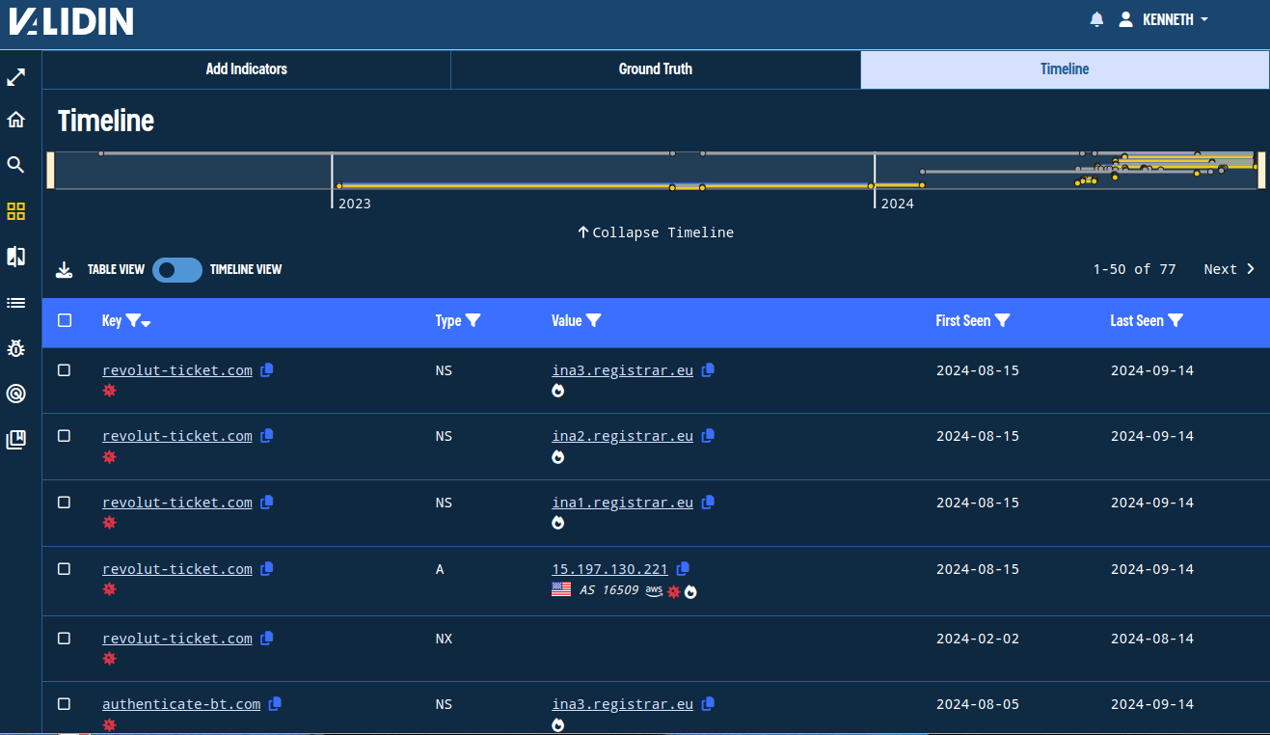Open the search magnifier icon in sidebar
Viewport: 1270px width, 735px height.
pos(15,165)
